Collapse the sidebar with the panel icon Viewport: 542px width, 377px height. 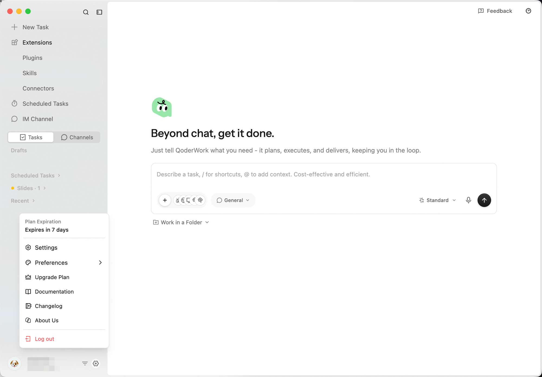point(99,12)
